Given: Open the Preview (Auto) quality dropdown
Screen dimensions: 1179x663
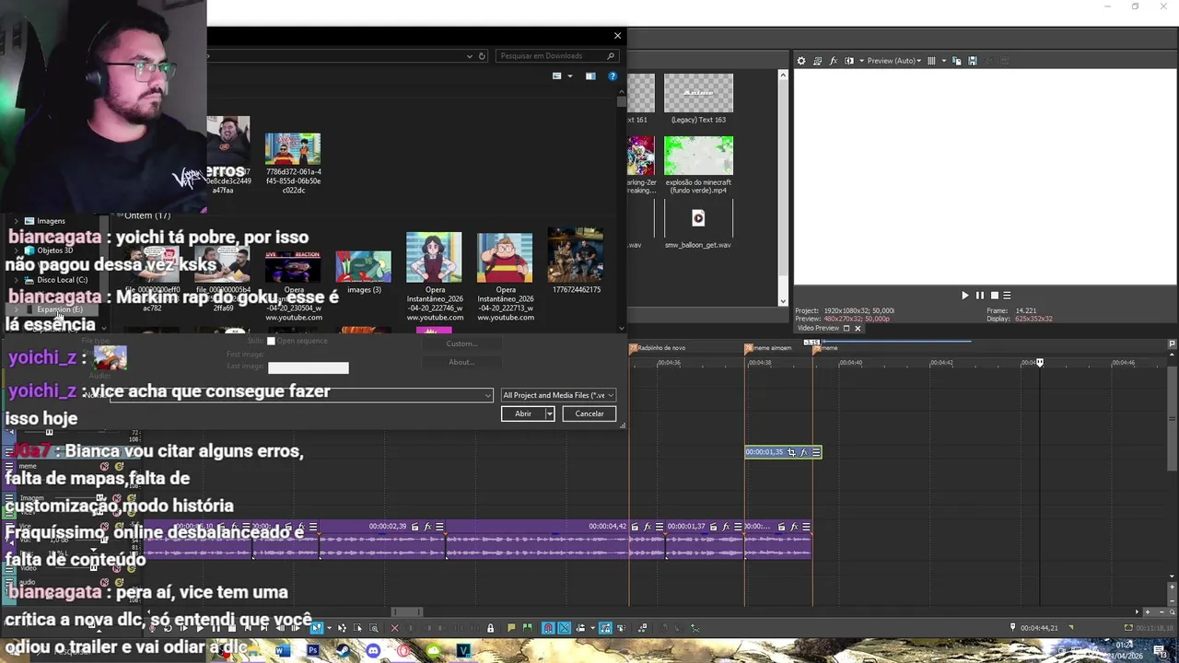Looking at the screenshot, I should pos(892,61).
